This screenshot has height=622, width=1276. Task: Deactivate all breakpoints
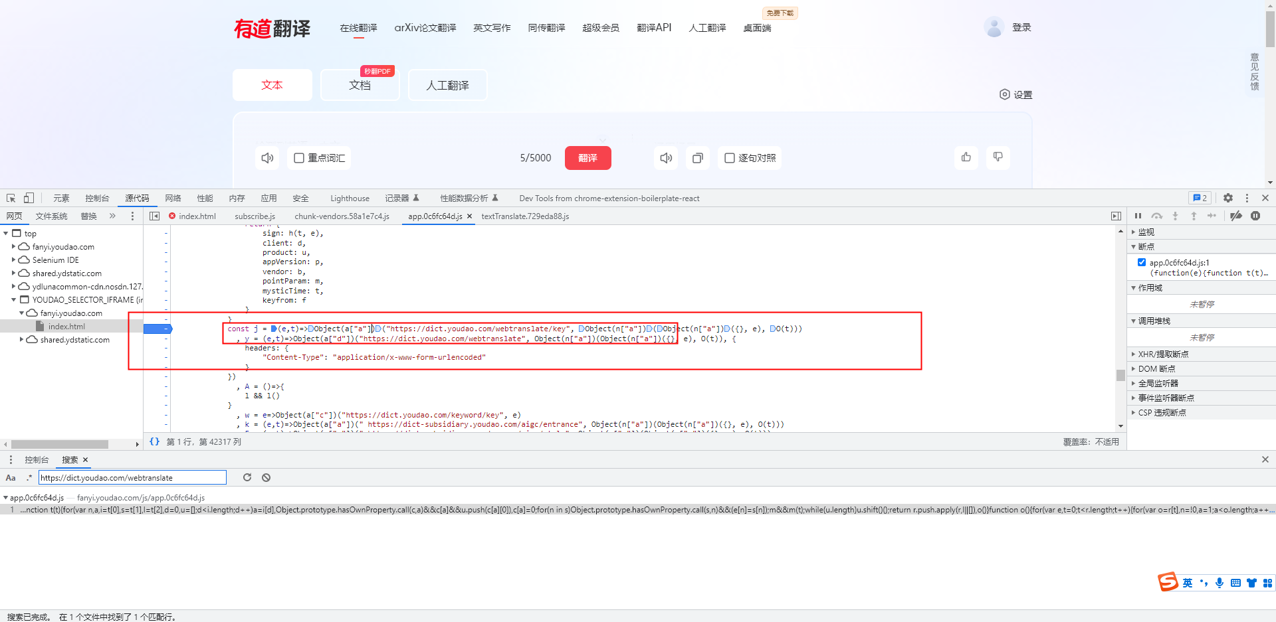(1236, 216)
